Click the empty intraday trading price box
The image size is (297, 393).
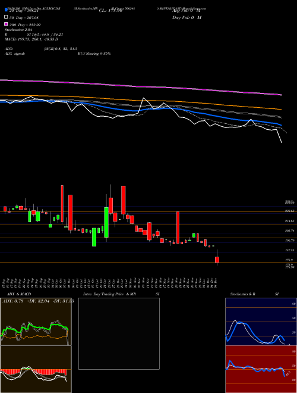tap(119, 333)
